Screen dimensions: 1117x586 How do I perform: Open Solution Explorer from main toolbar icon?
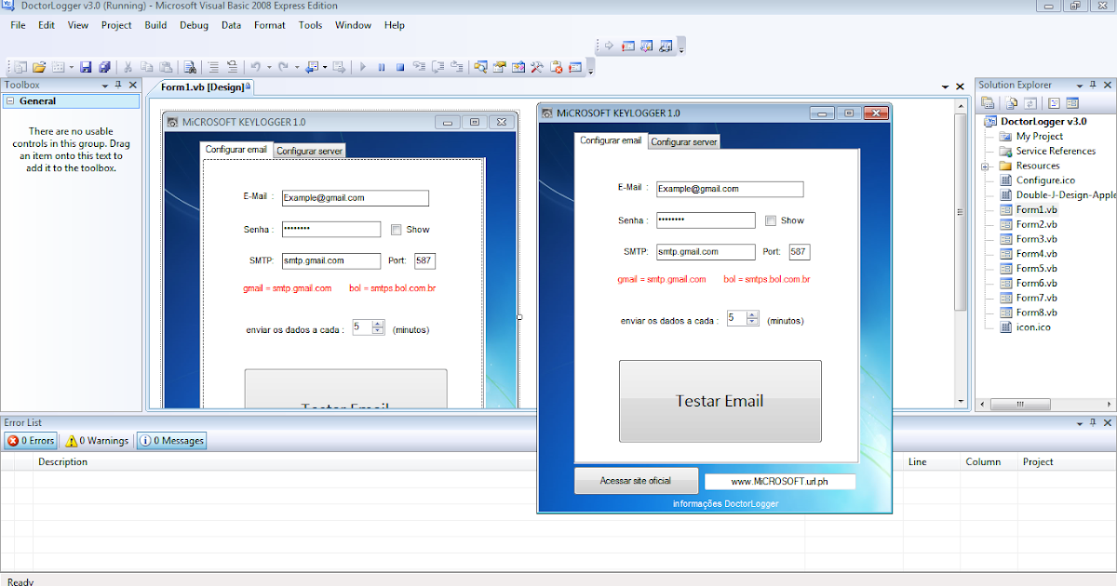click(481, 67)
